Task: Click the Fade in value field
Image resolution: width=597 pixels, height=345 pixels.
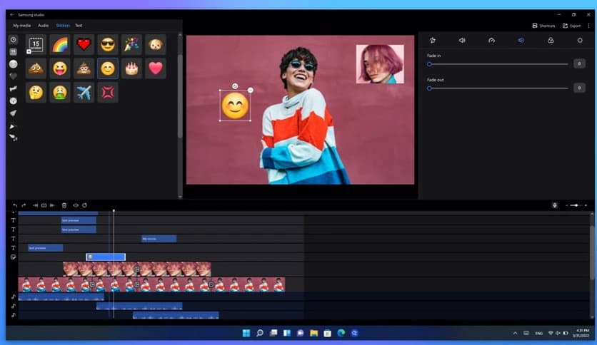Action: coord(579,63)
